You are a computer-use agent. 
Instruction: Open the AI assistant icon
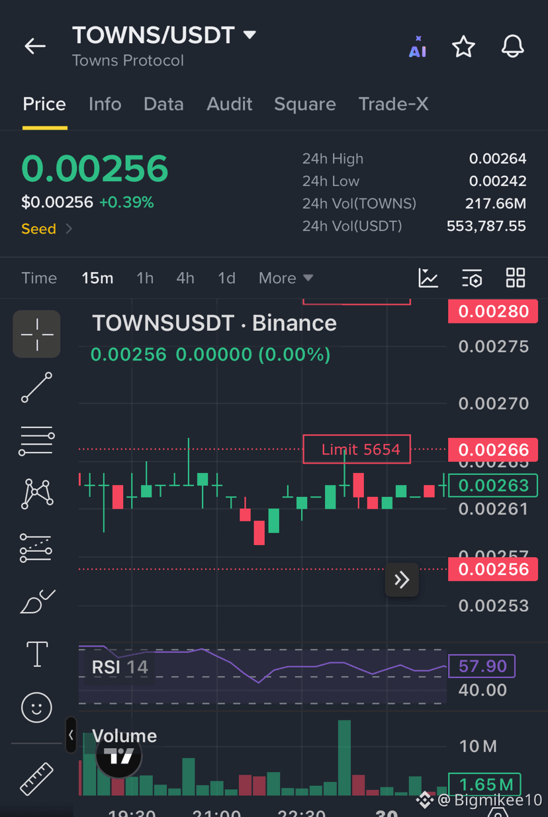coord(418,47)
